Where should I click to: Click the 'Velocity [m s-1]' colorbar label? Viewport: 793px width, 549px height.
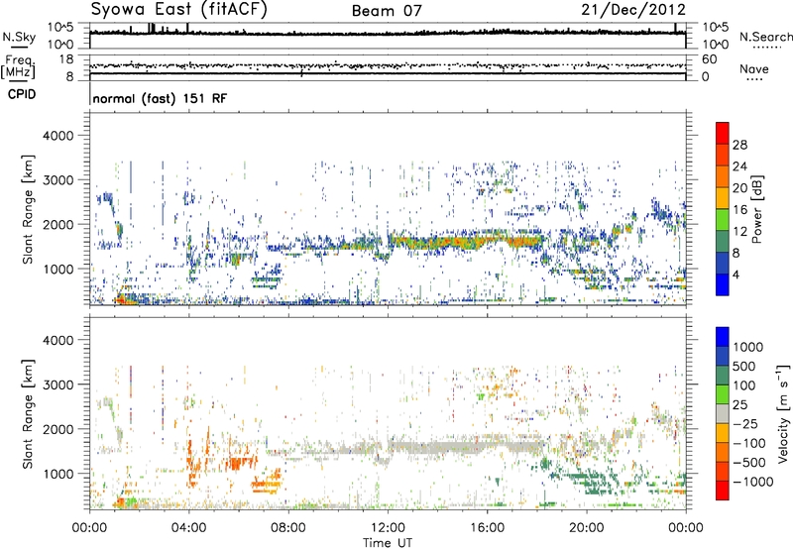click(x=783, y=413)
